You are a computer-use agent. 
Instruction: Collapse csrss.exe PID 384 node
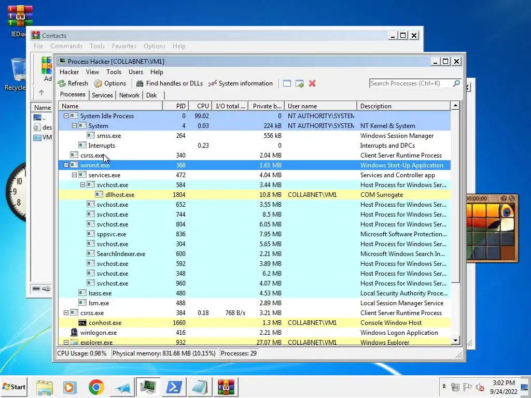(x=66, y=312)
